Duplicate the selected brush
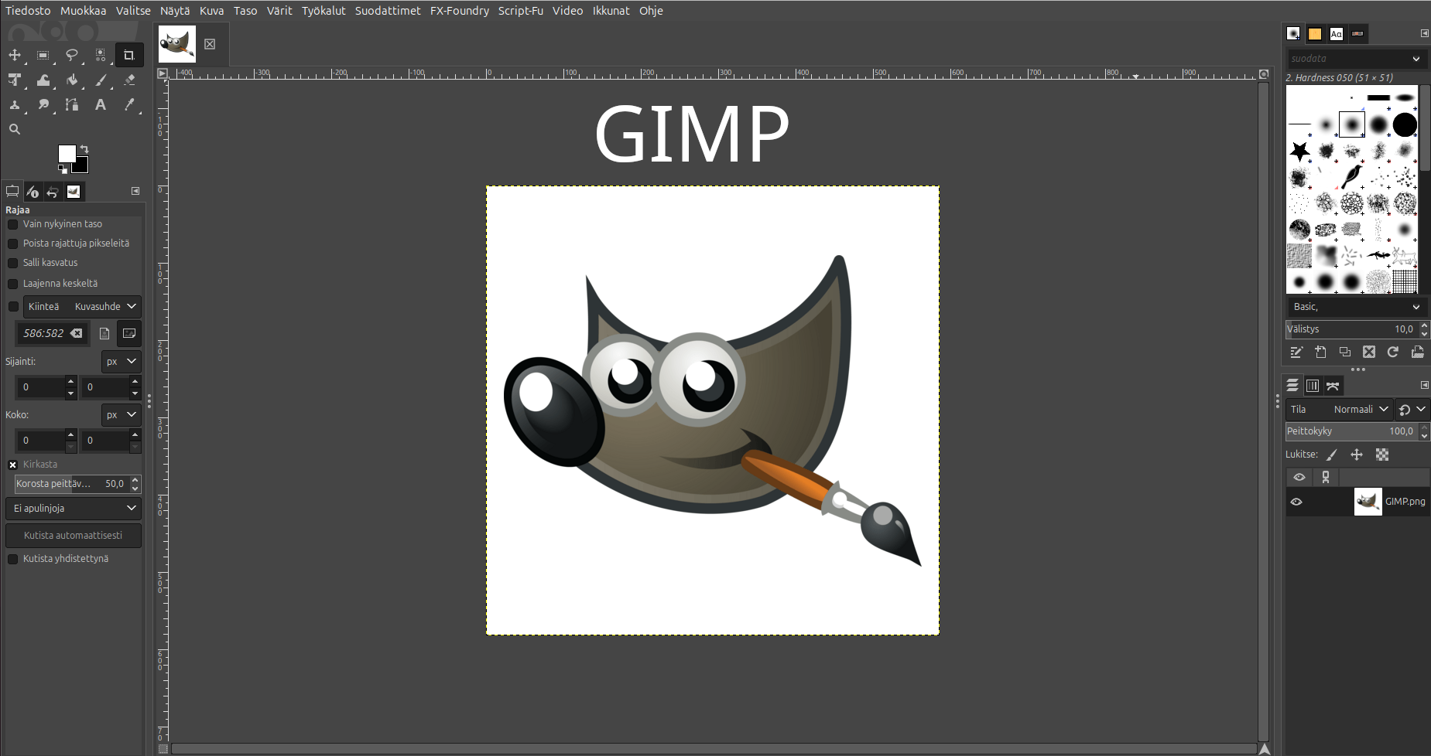The height and width of the screenshot is (756, 1431). [1345, 352]
